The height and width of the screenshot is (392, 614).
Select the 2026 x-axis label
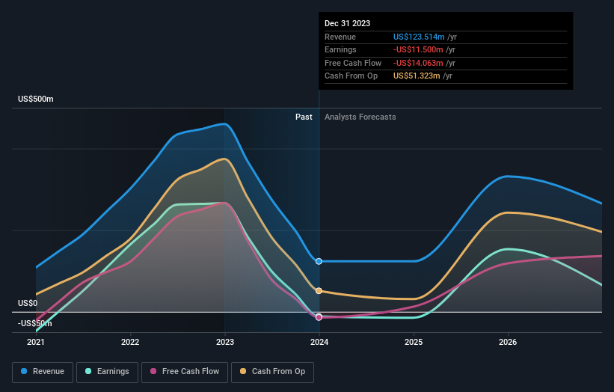pyautogui.click(x=508, y=342)
